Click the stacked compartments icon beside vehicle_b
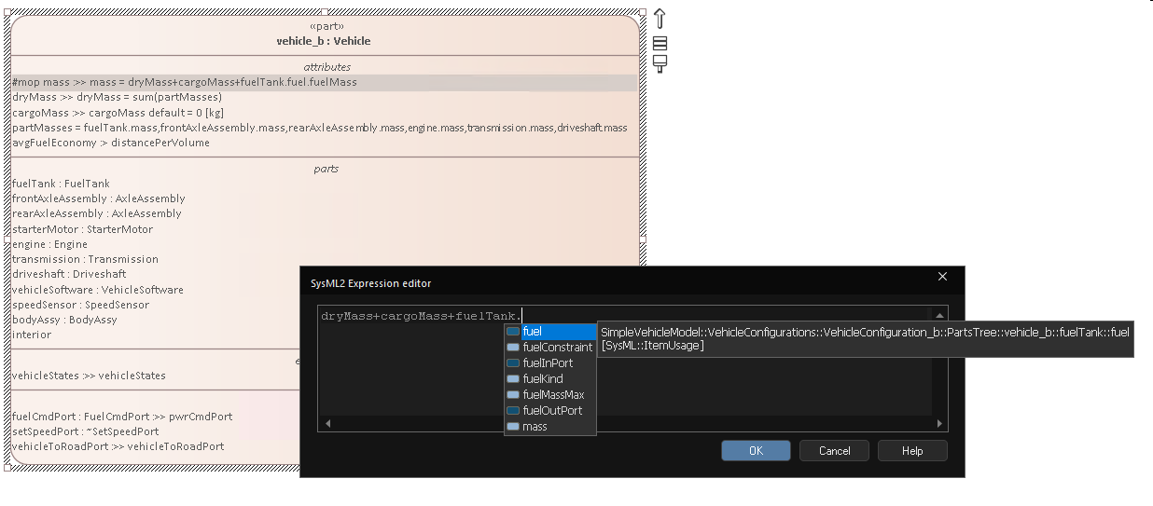Viewport: 1153px width, 506px height. coord(660,43)
